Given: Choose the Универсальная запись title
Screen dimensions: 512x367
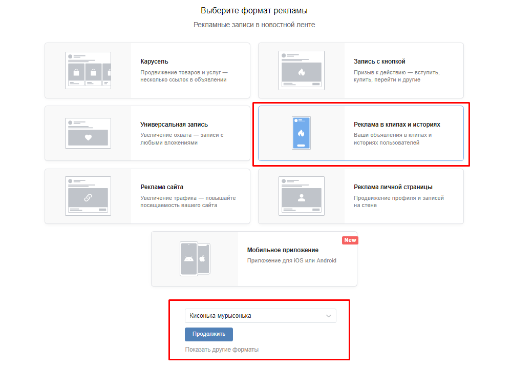Looking at the screenshot, I should coord(174,125).
